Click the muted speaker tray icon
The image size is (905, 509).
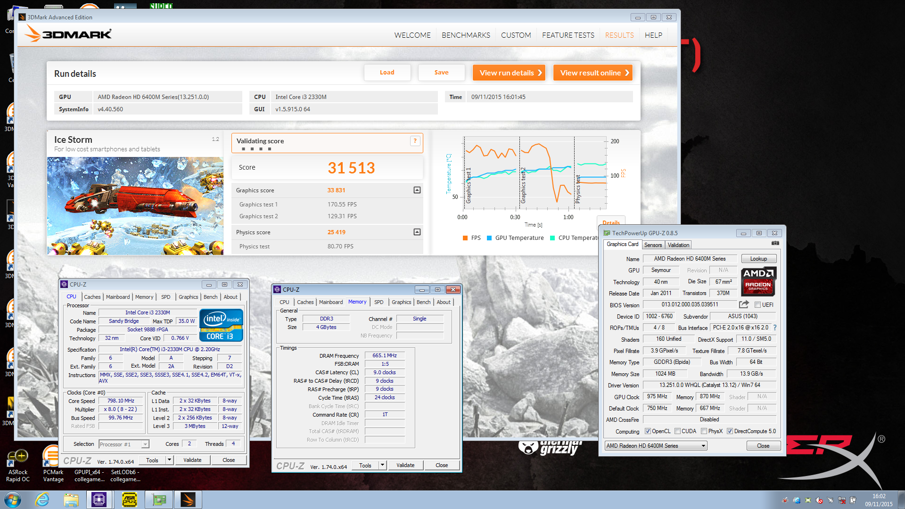[x=819, y=500]
